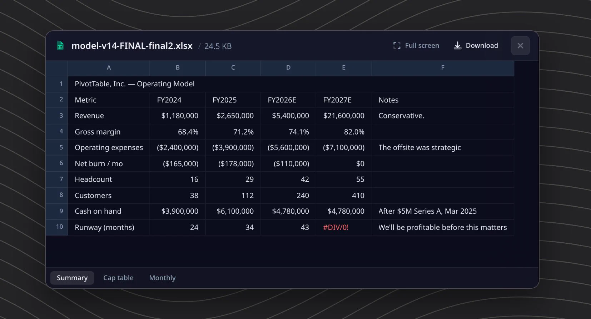591x319 pixels.
Task: Select the $6,100,000 cash on hand cell
Action: pos(233,211)
